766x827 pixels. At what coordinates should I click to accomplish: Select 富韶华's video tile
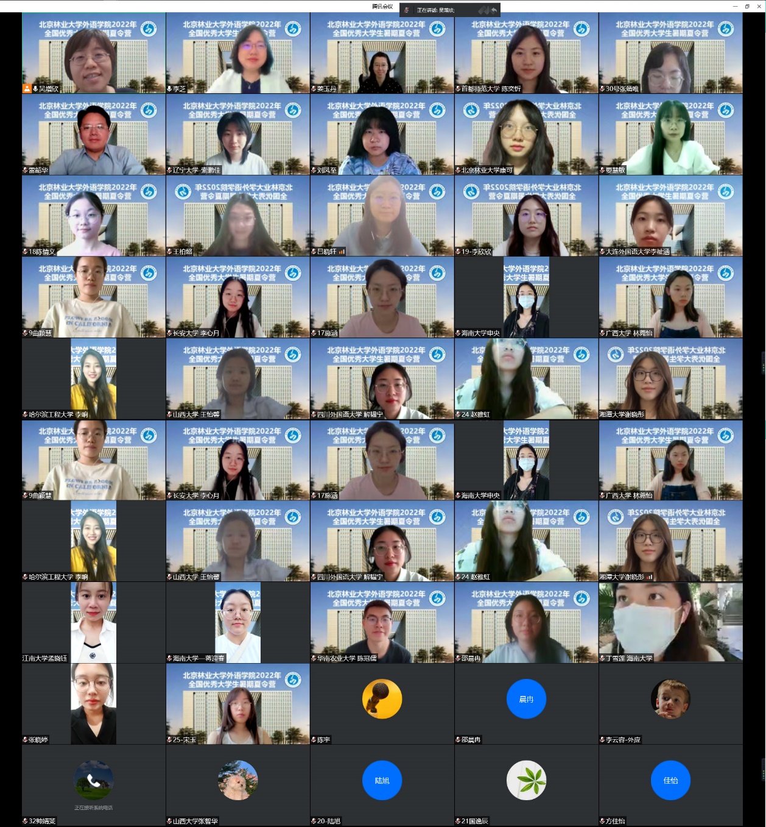94,134
